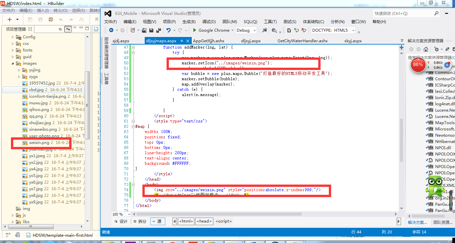Image resolution: width=455 pixels, height=243 pixels.
Task: Open the HBuilder new file dropdown arrow
Action: [17, 19]
